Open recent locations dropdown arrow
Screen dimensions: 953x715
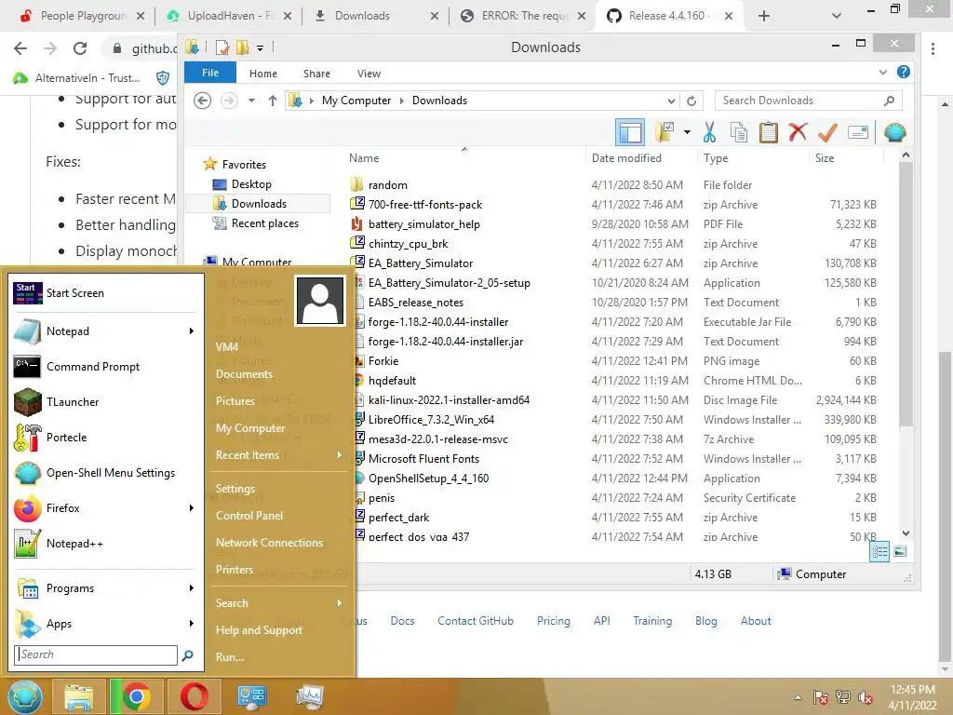tap(251, 101)
